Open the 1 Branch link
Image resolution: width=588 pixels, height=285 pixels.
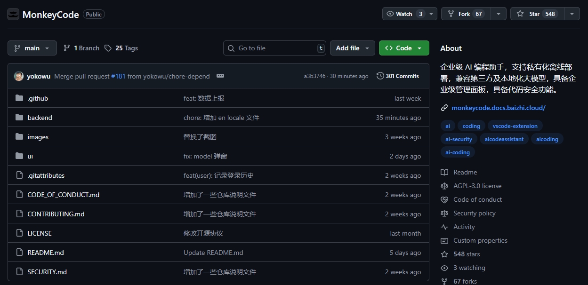pos(81,48)
